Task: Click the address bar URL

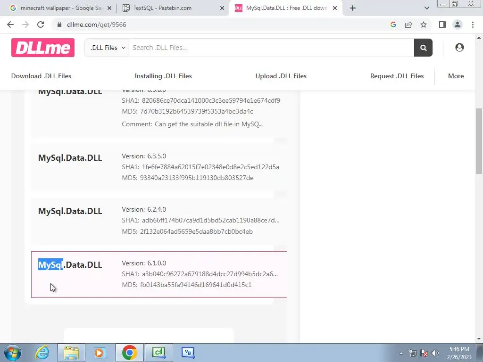Action: click(x=96, y=25)
